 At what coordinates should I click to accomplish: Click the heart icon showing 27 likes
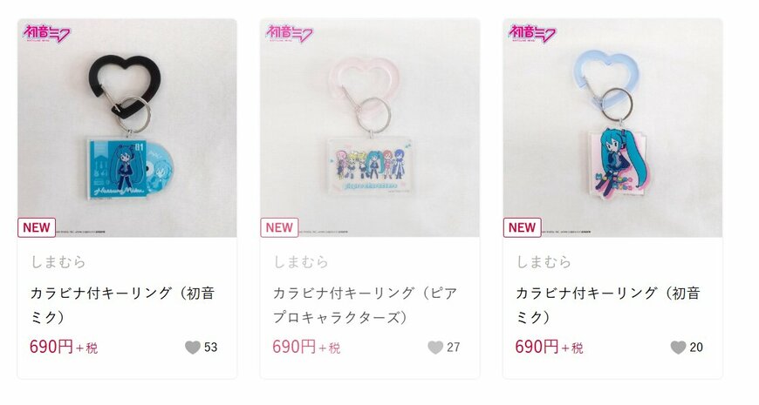435,347
